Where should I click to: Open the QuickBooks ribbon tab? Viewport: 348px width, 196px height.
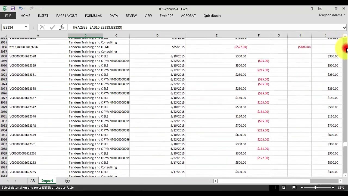(212, 16)
